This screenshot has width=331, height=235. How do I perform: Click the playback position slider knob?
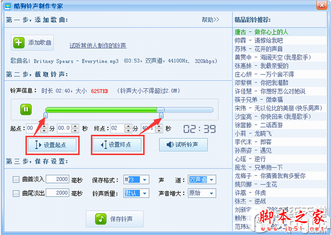pyautogui.click(x=160, y=110)
